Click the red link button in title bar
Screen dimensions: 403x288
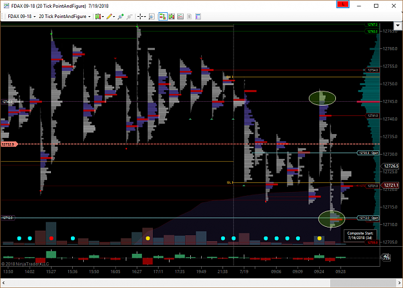tap(343, 5)
